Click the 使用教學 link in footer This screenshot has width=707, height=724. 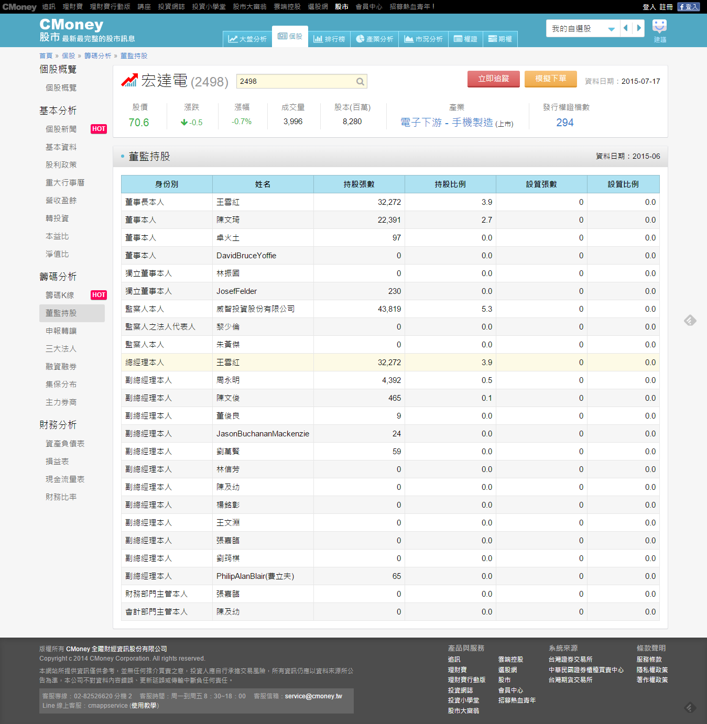tap(144, 706)
